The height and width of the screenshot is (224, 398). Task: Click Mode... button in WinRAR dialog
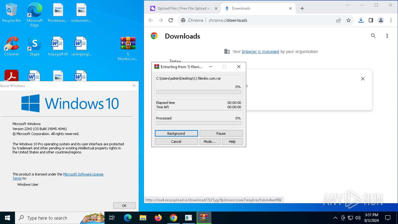210,142
